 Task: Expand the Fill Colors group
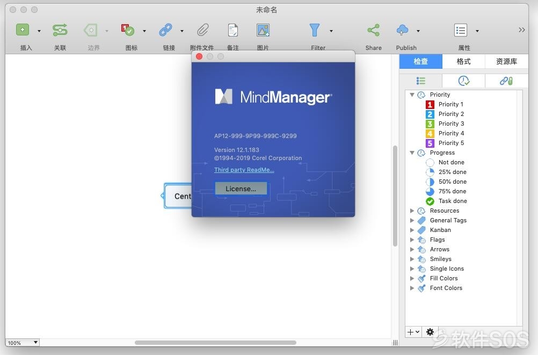click(412, 278)
